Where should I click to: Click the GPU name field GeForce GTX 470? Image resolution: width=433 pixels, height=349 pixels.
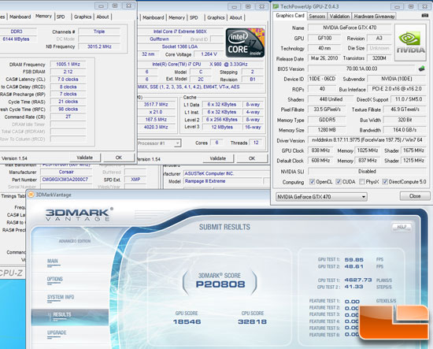(350, 28)
